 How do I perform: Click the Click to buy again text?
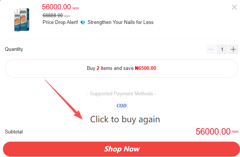click(125, 119)
